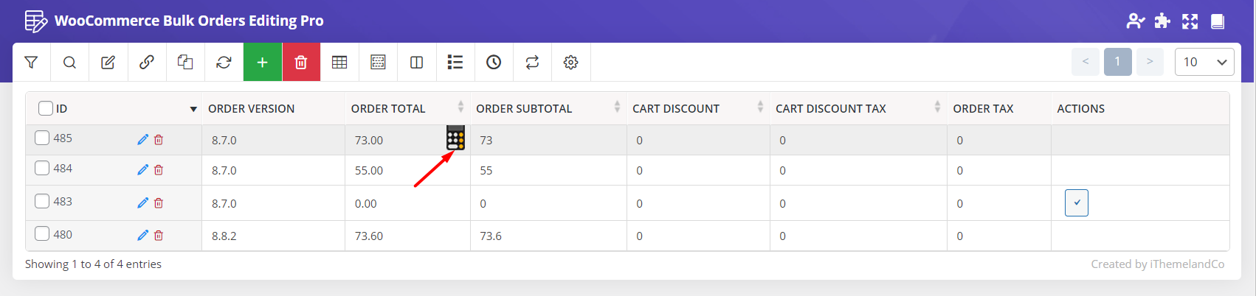Select the checkbox for order 485
Viewport: 1256px width, 296px height.
point(42,138)
